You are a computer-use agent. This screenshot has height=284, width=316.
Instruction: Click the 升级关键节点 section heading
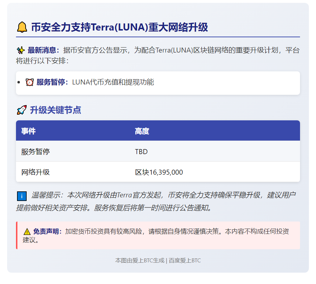[55, 110]
